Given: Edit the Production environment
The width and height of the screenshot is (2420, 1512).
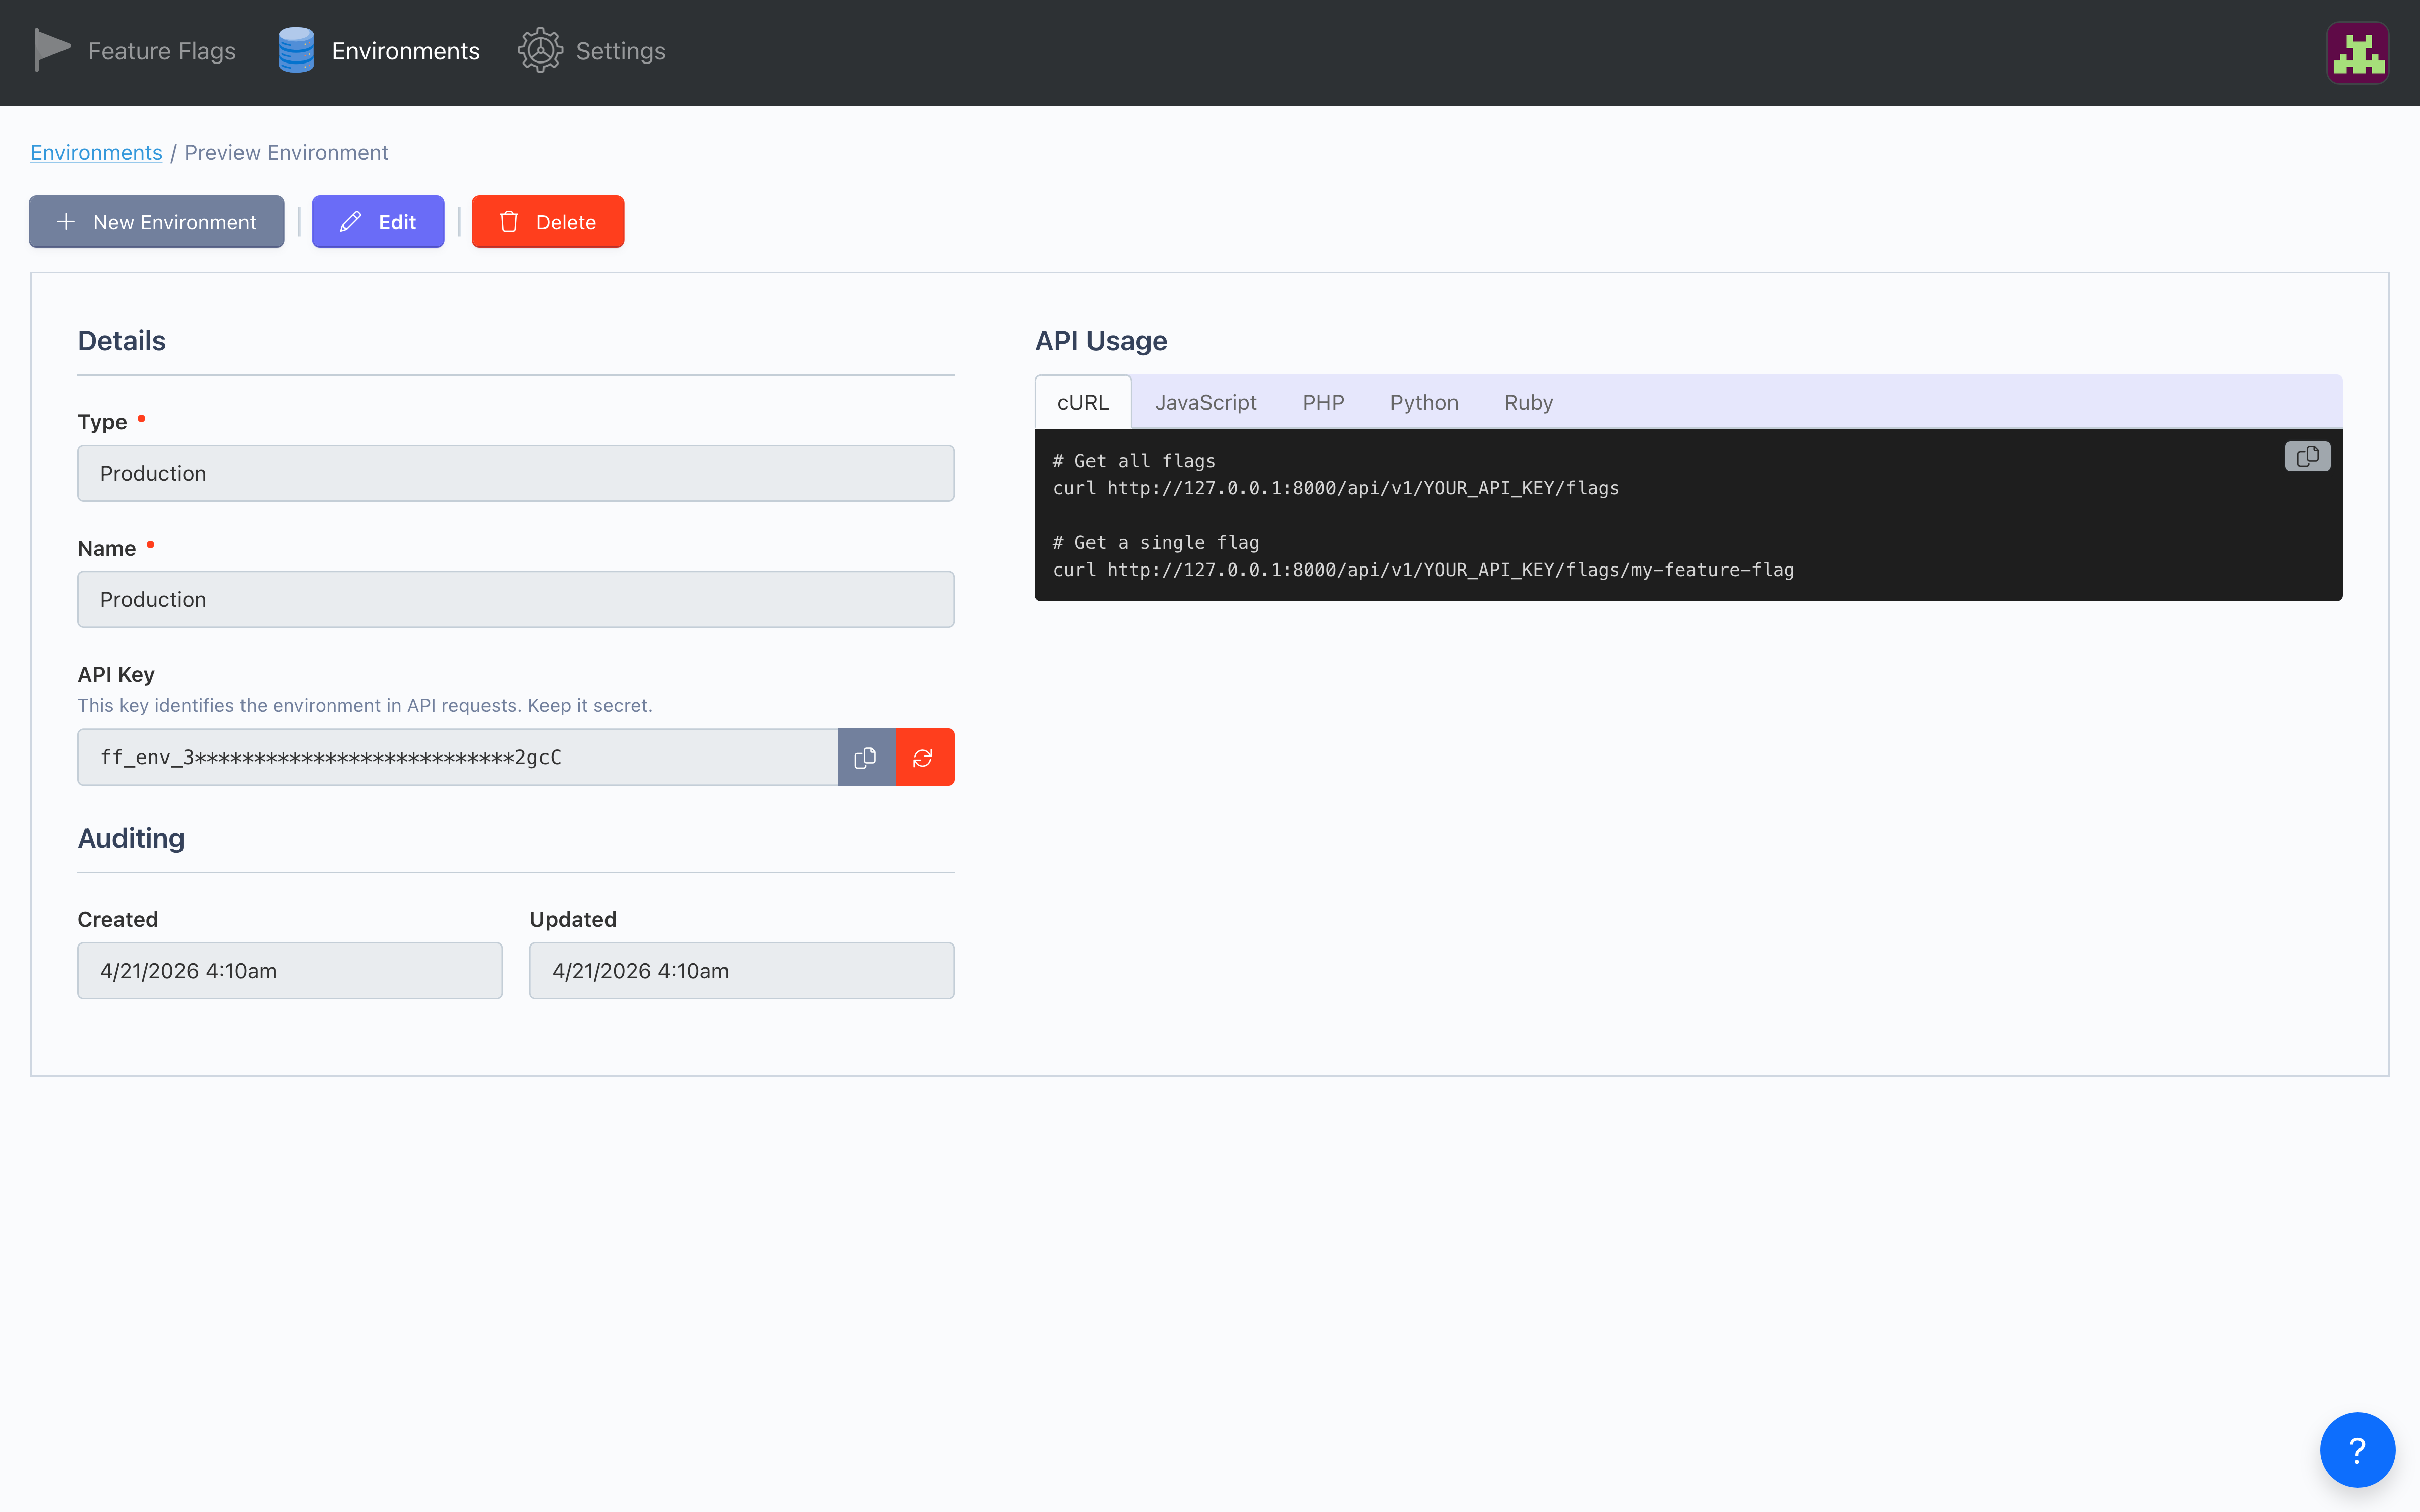Looking at the screenshot, I should click(x=378, y=221).
